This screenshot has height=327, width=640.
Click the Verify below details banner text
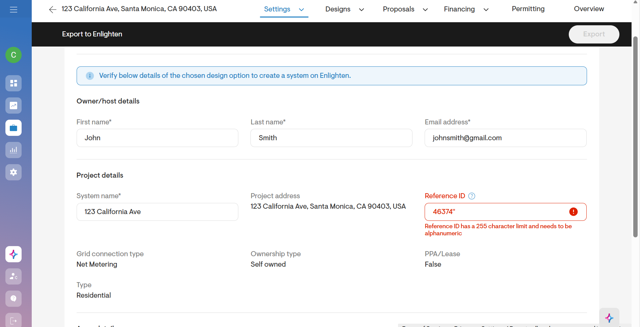(225, 76)
